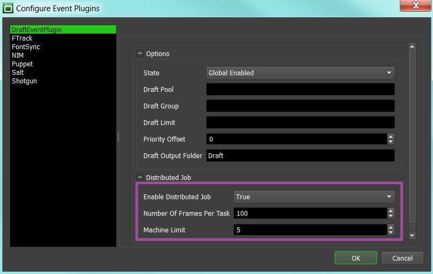
Task: Select NIM in the plugin list
Action: (x=63, y=55)
